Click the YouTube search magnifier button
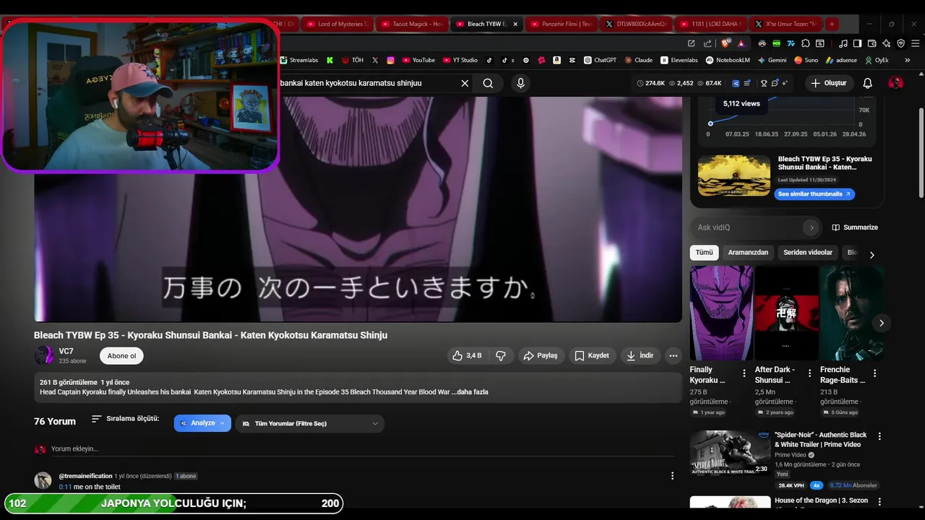Viewport: 925px width, 520px height. tap(489, 83)
